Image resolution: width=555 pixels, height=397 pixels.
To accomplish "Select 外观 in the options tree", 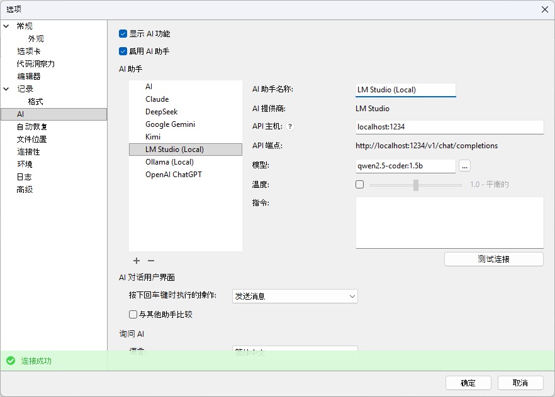I will click(36, 39).
